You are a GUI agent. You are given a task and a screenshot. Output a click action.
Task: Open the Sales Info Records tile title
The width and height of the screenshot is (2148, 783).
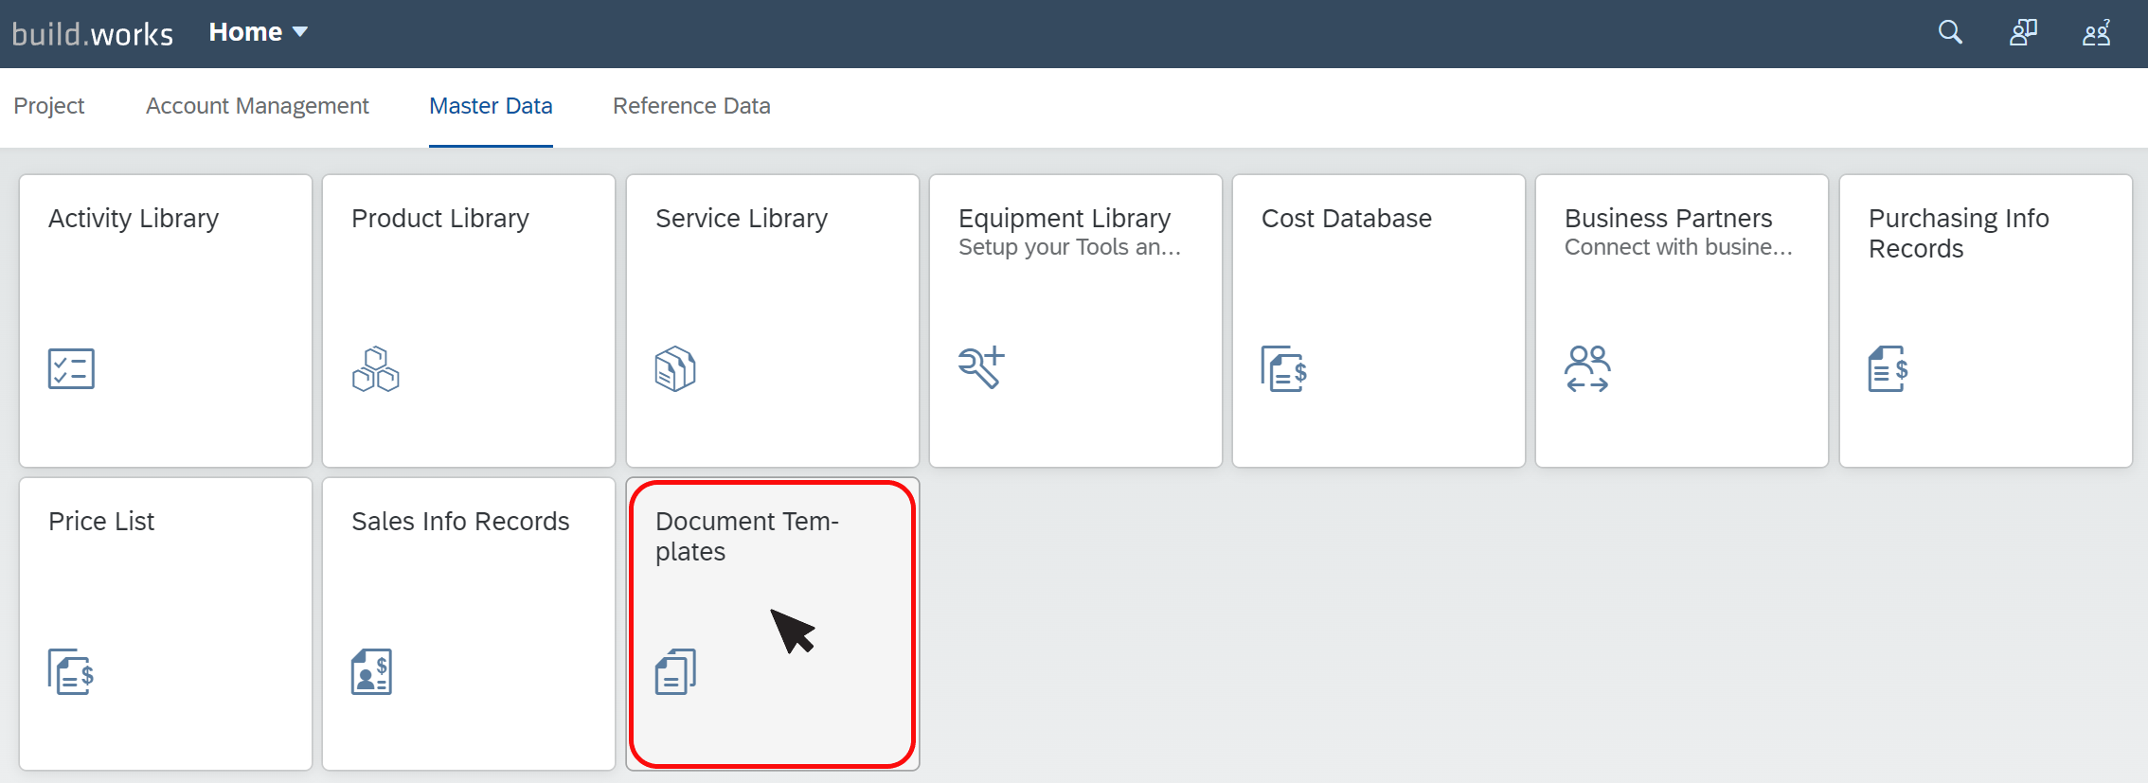click(460, 522)
